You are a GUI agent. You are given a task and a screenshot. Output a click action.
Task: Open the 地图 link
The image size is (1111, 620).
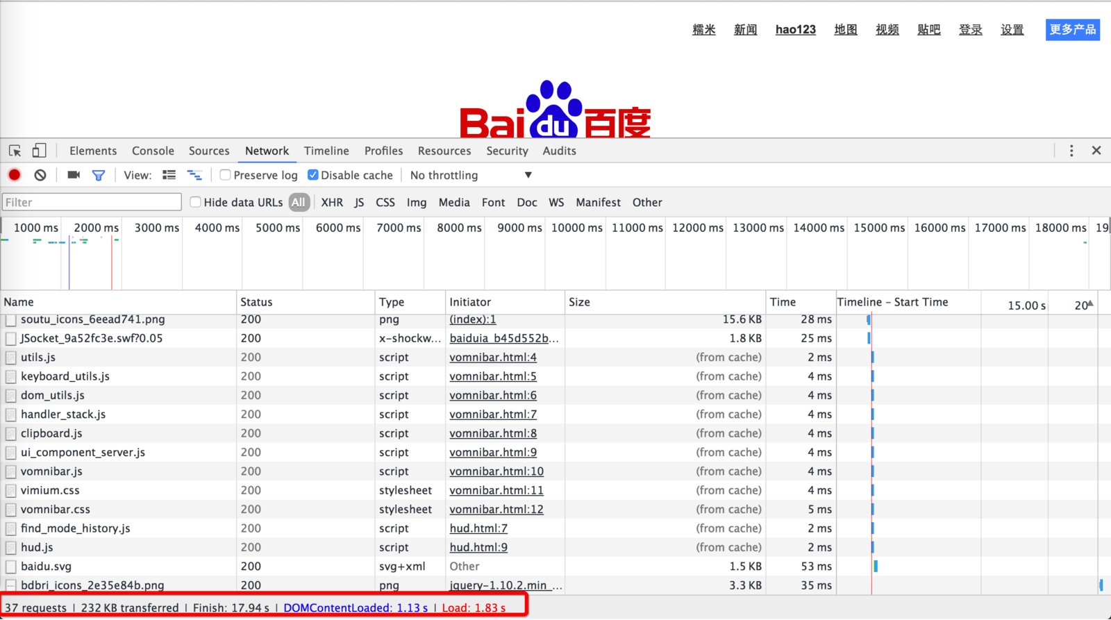pyautogui.click(x=846, y=29)
